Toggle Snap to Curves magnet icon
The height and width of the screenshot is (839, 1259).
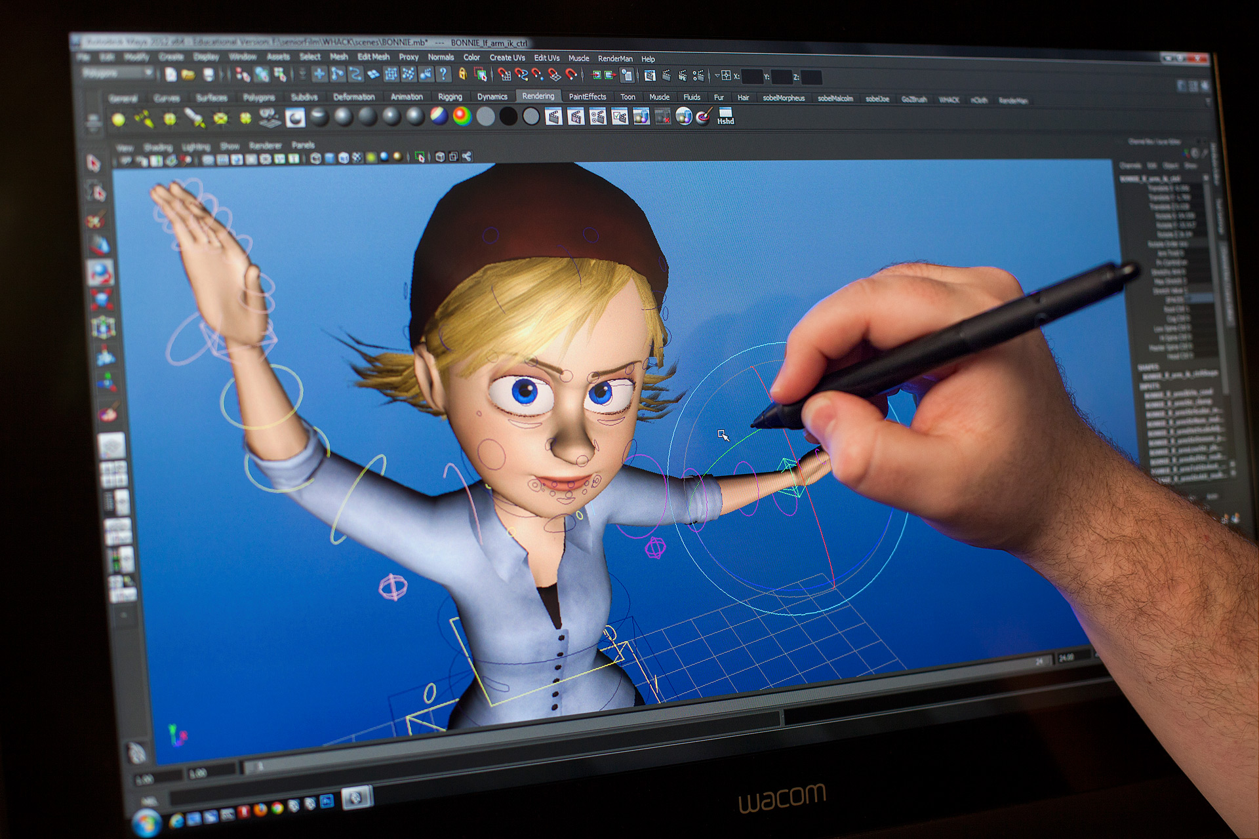pyautogui.click(x=521, y=75)
